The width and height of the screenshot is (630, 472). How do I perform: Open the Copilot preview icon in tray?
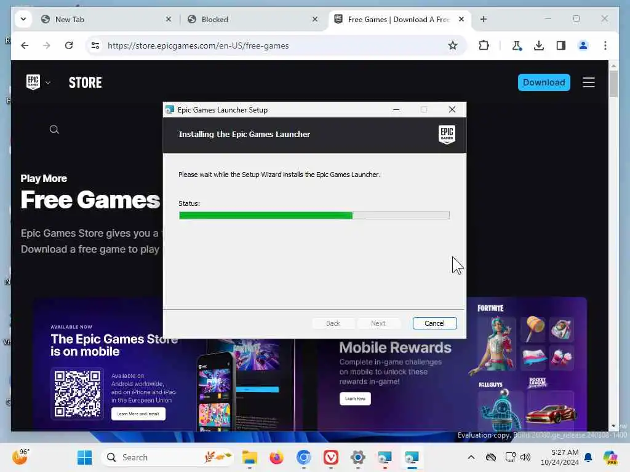pos(610,457)
